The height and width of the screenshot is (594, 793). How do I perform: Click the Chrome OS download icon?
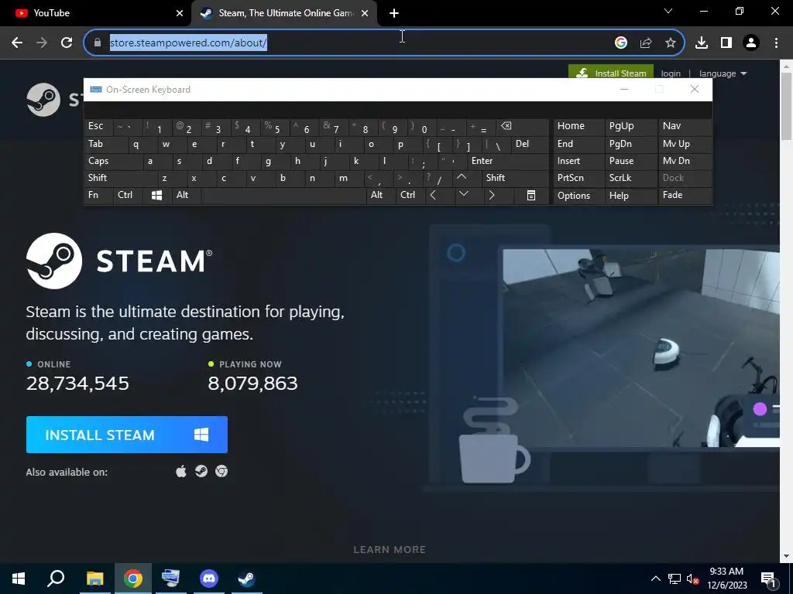coord(221,471)
